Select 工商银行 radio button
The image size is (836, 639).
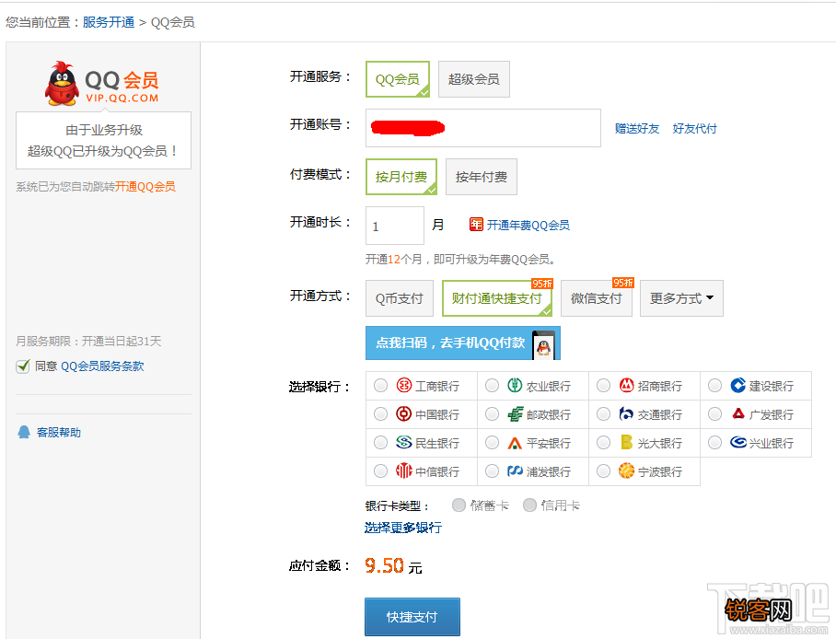click(x=380, y=385)
